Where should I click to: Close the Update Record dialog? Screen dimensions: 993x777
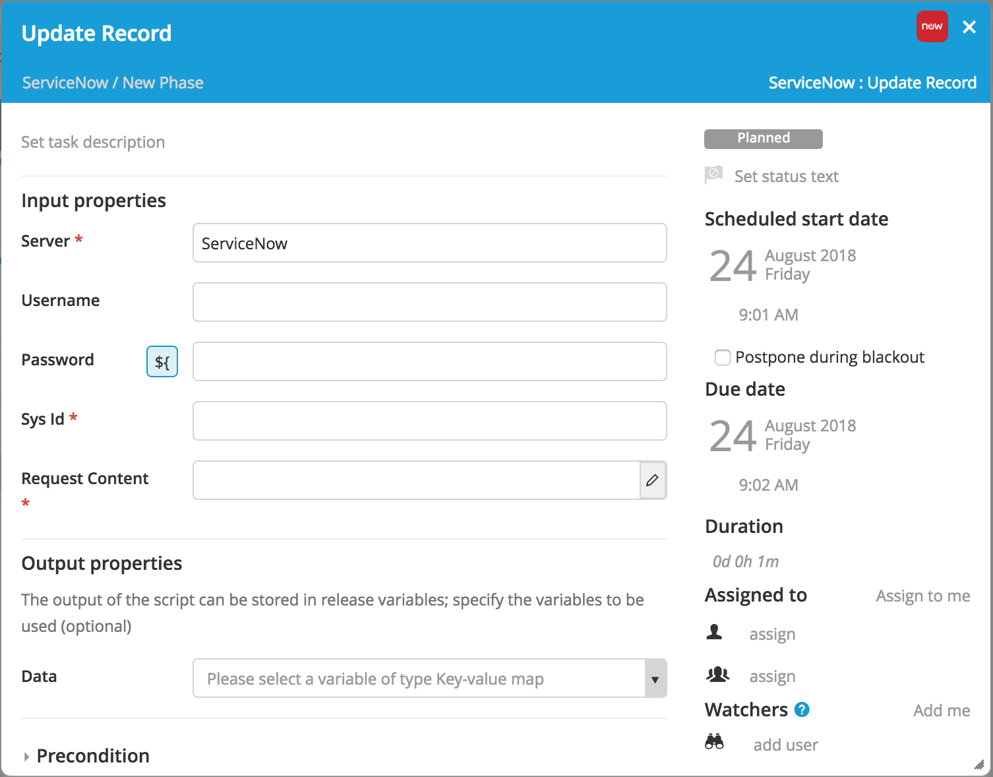969,27
